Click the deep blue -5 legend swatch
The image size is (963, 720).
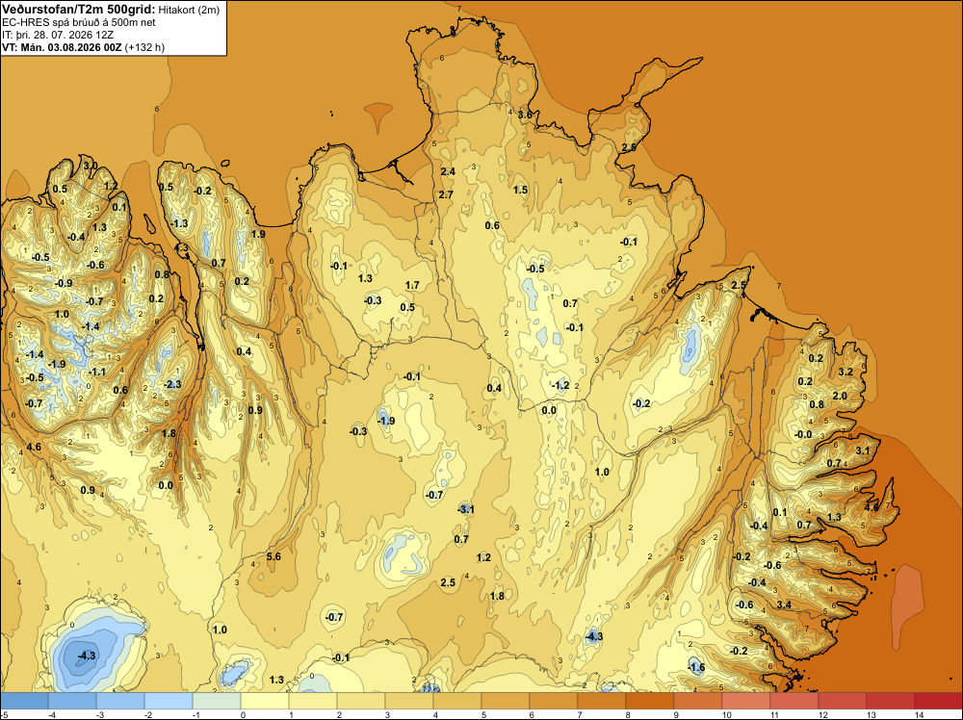(x=25, y=701)
